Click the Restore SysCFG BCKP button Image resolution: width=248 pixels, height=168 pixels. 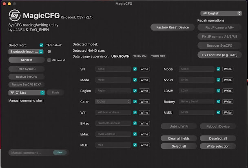(x=27, y=85)
